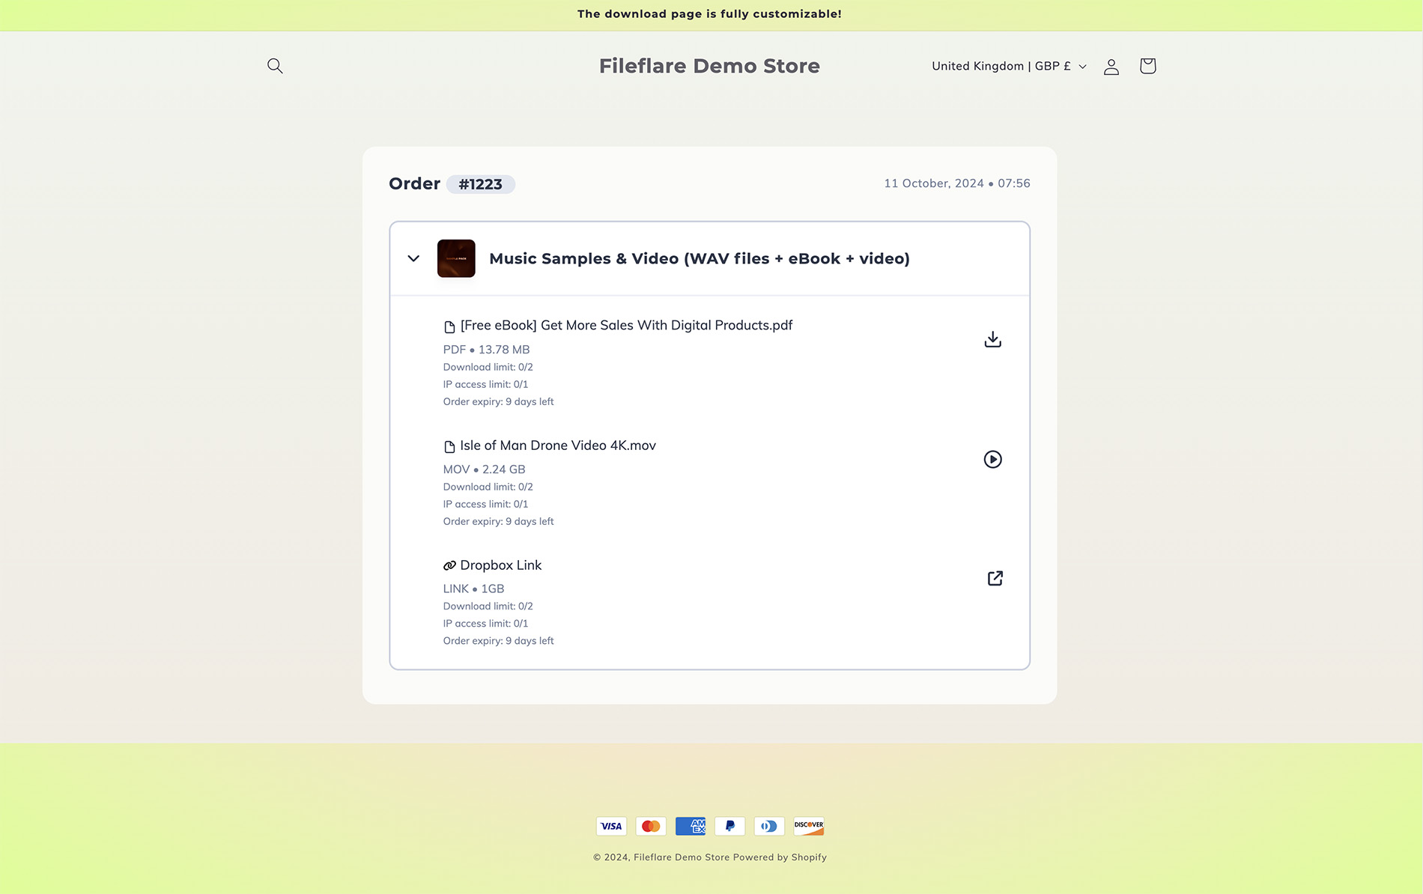Open the Dropbox Link external icon
Screen dimensions: 1423x894
point(995,578)
